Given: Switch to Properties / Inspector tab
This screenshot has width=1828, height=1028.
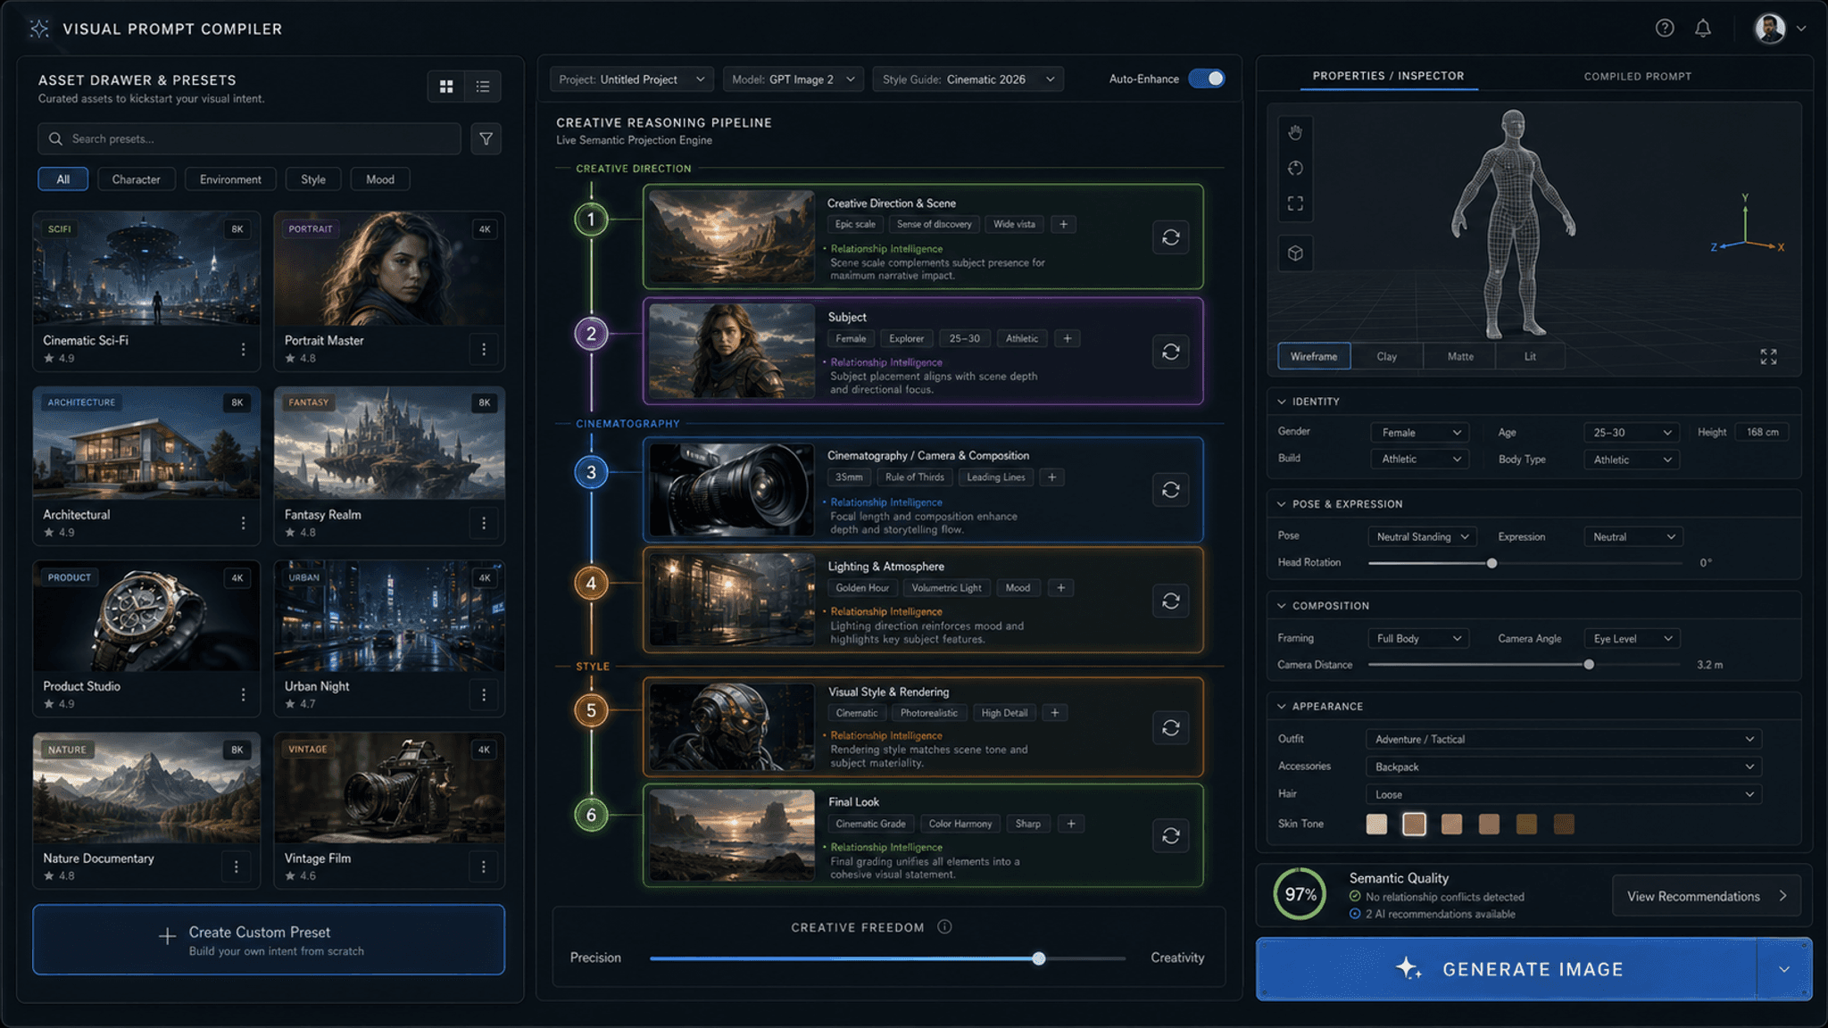Looking at the screenshot, I should [x=1388, y=76].
